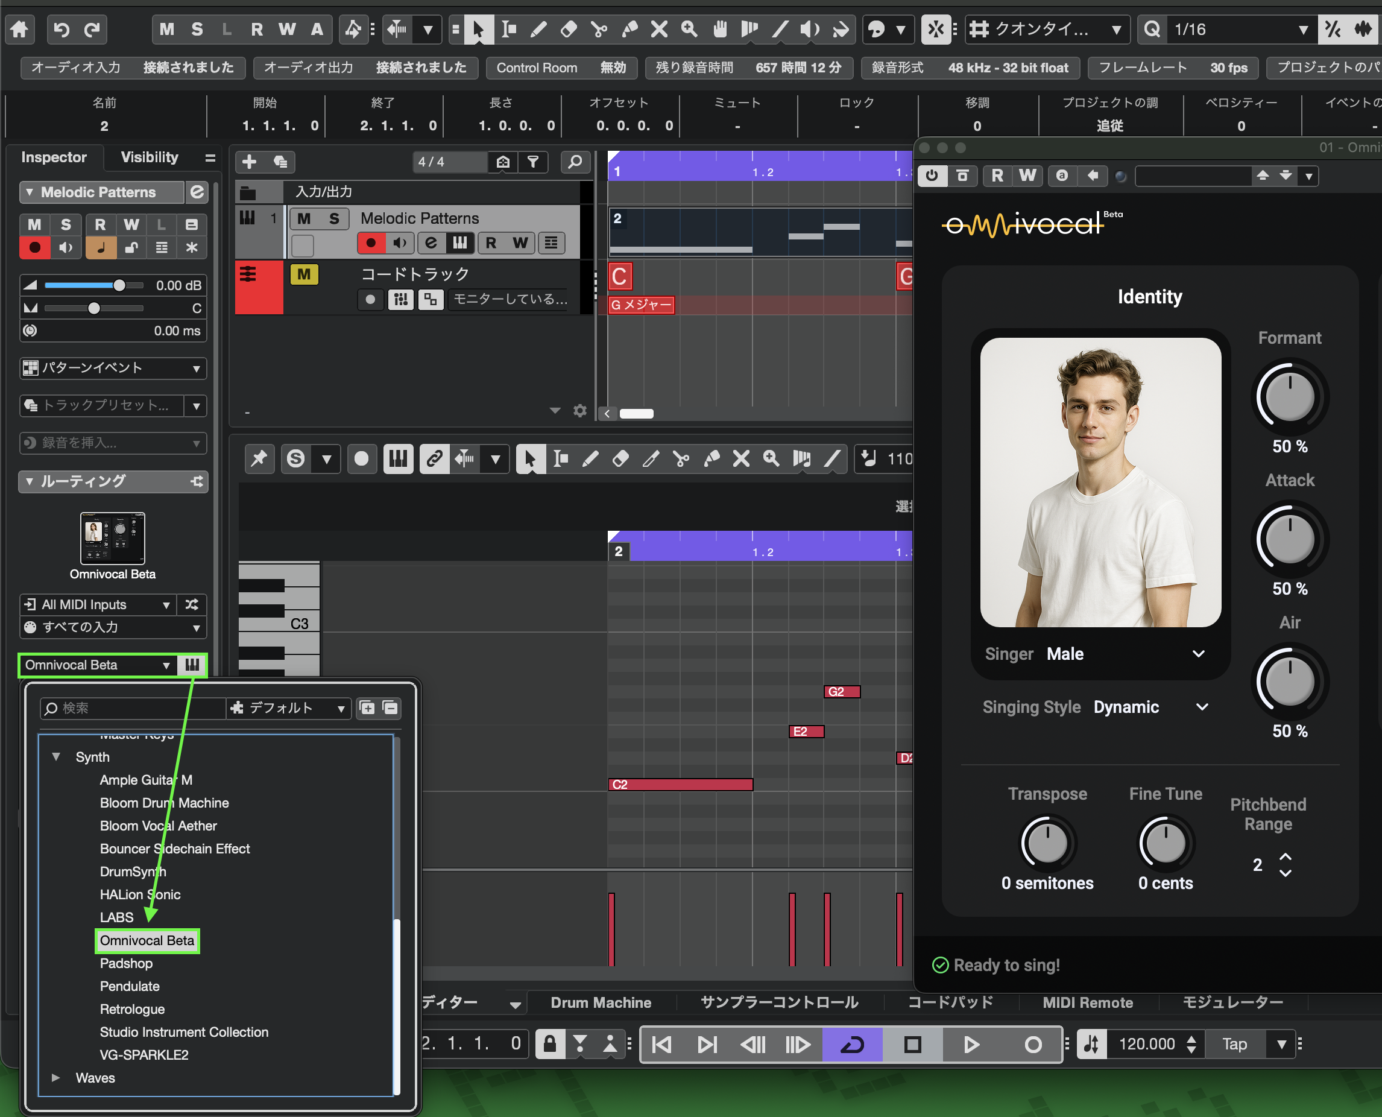Solo the Melodic Patterns track in track list
This screenshot has height=1117, width=1382.
(x=335, y=219)
